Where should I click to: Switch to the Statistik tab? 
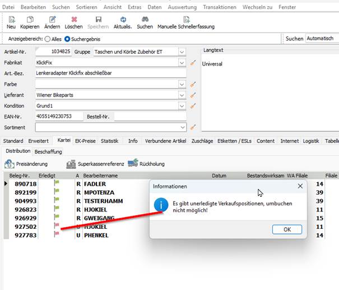[x=110, y=141]
